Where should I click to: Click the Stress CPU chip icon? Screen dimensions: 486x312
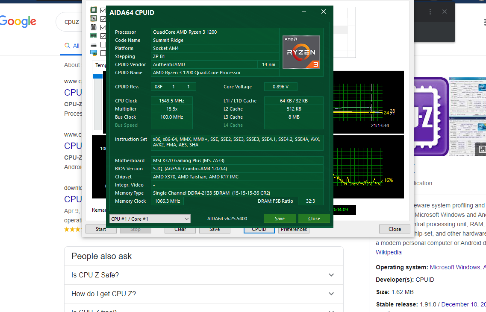pos(93,10)
